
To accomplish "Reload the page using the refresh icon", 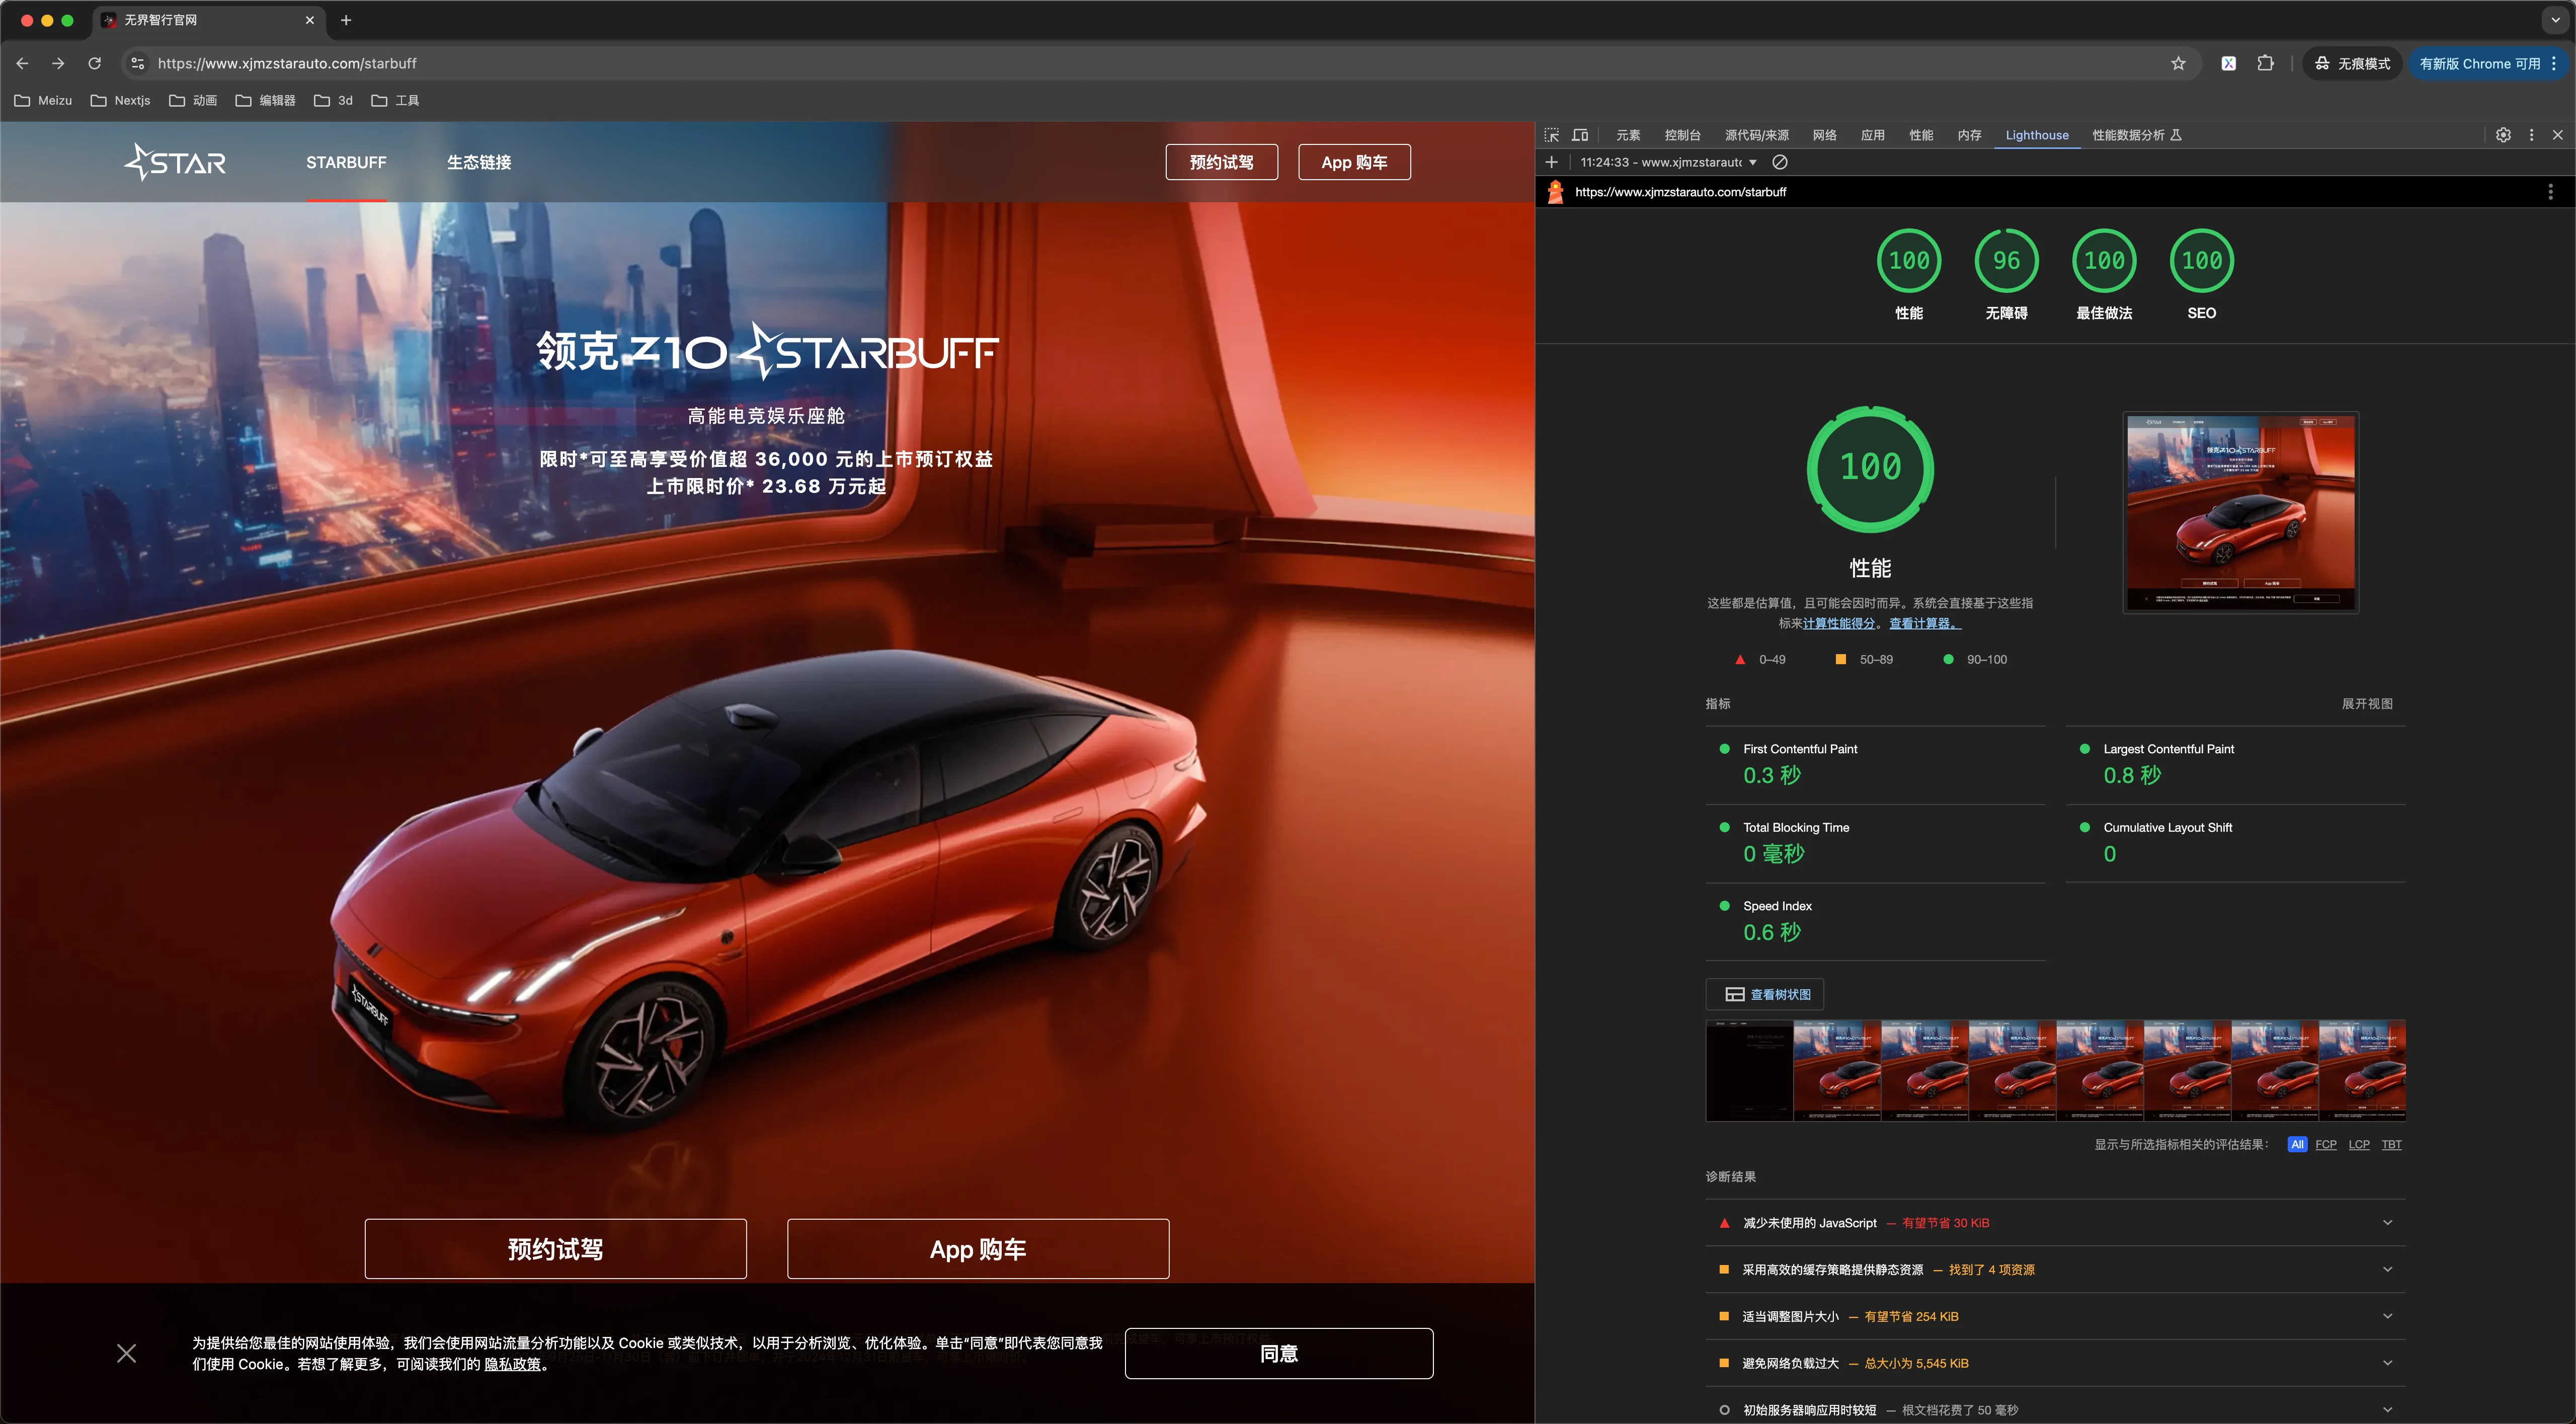I will point(94,63).
